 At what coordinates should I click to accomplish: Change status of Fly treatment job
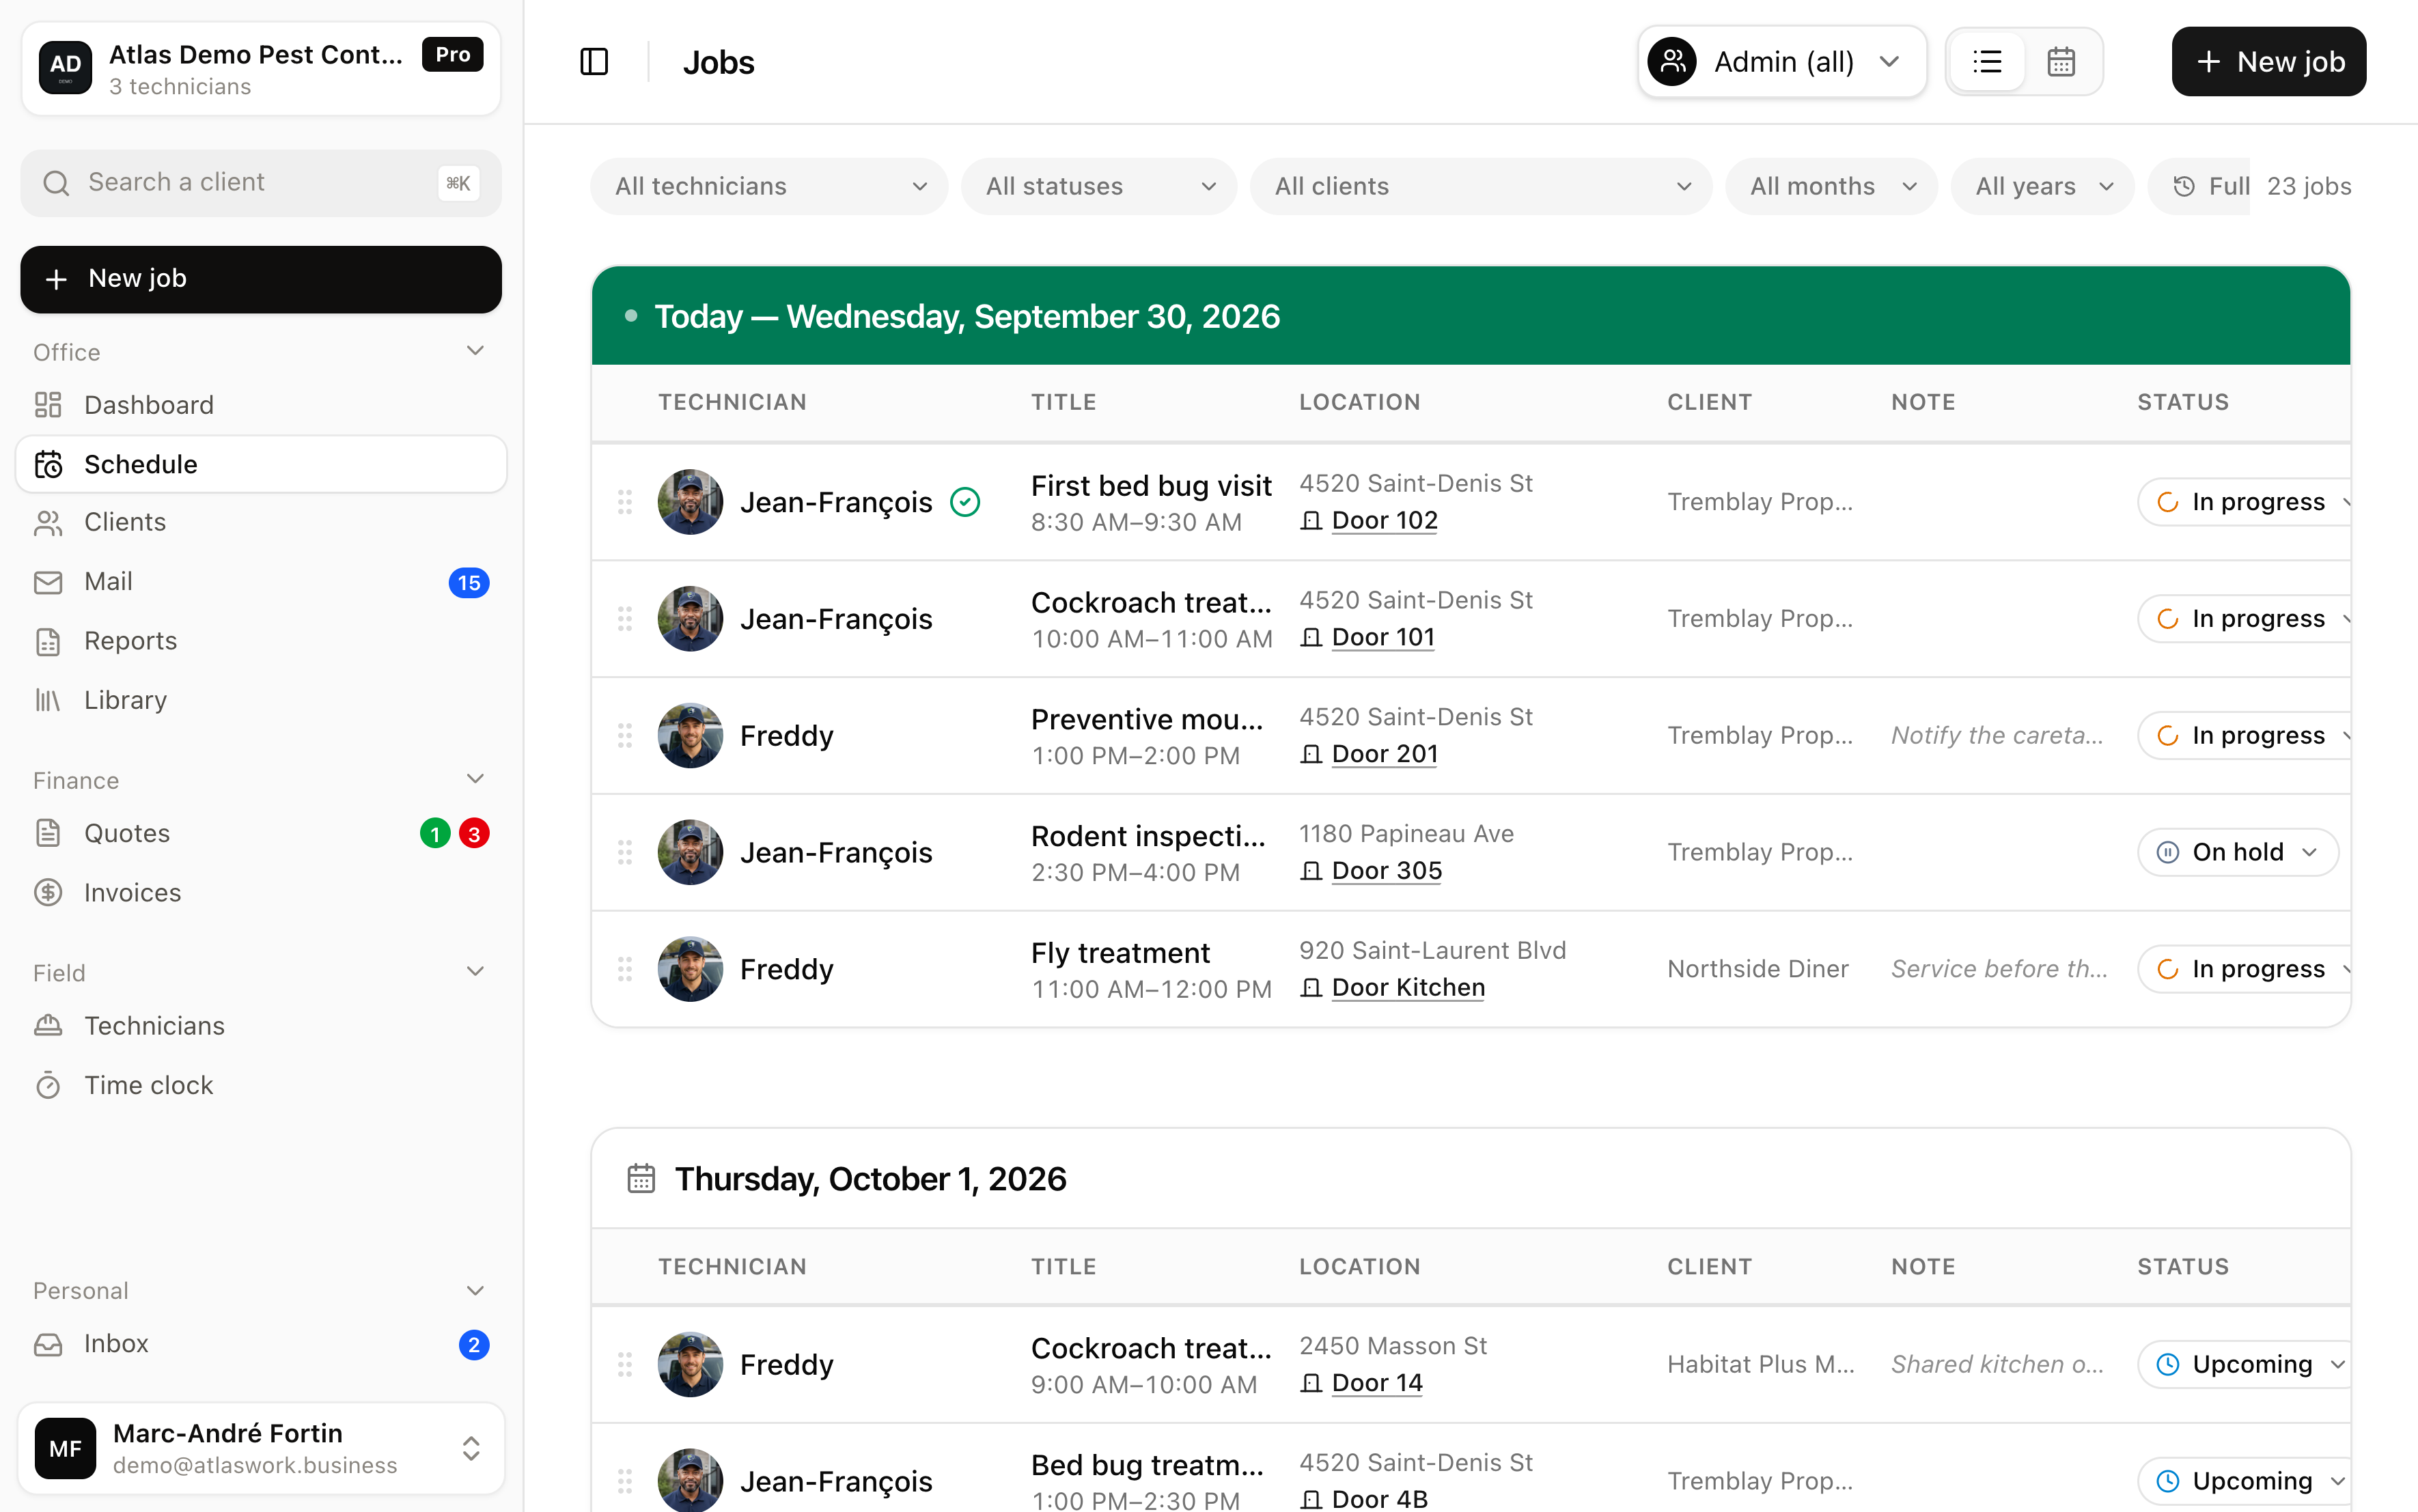tap(2244, 969)
